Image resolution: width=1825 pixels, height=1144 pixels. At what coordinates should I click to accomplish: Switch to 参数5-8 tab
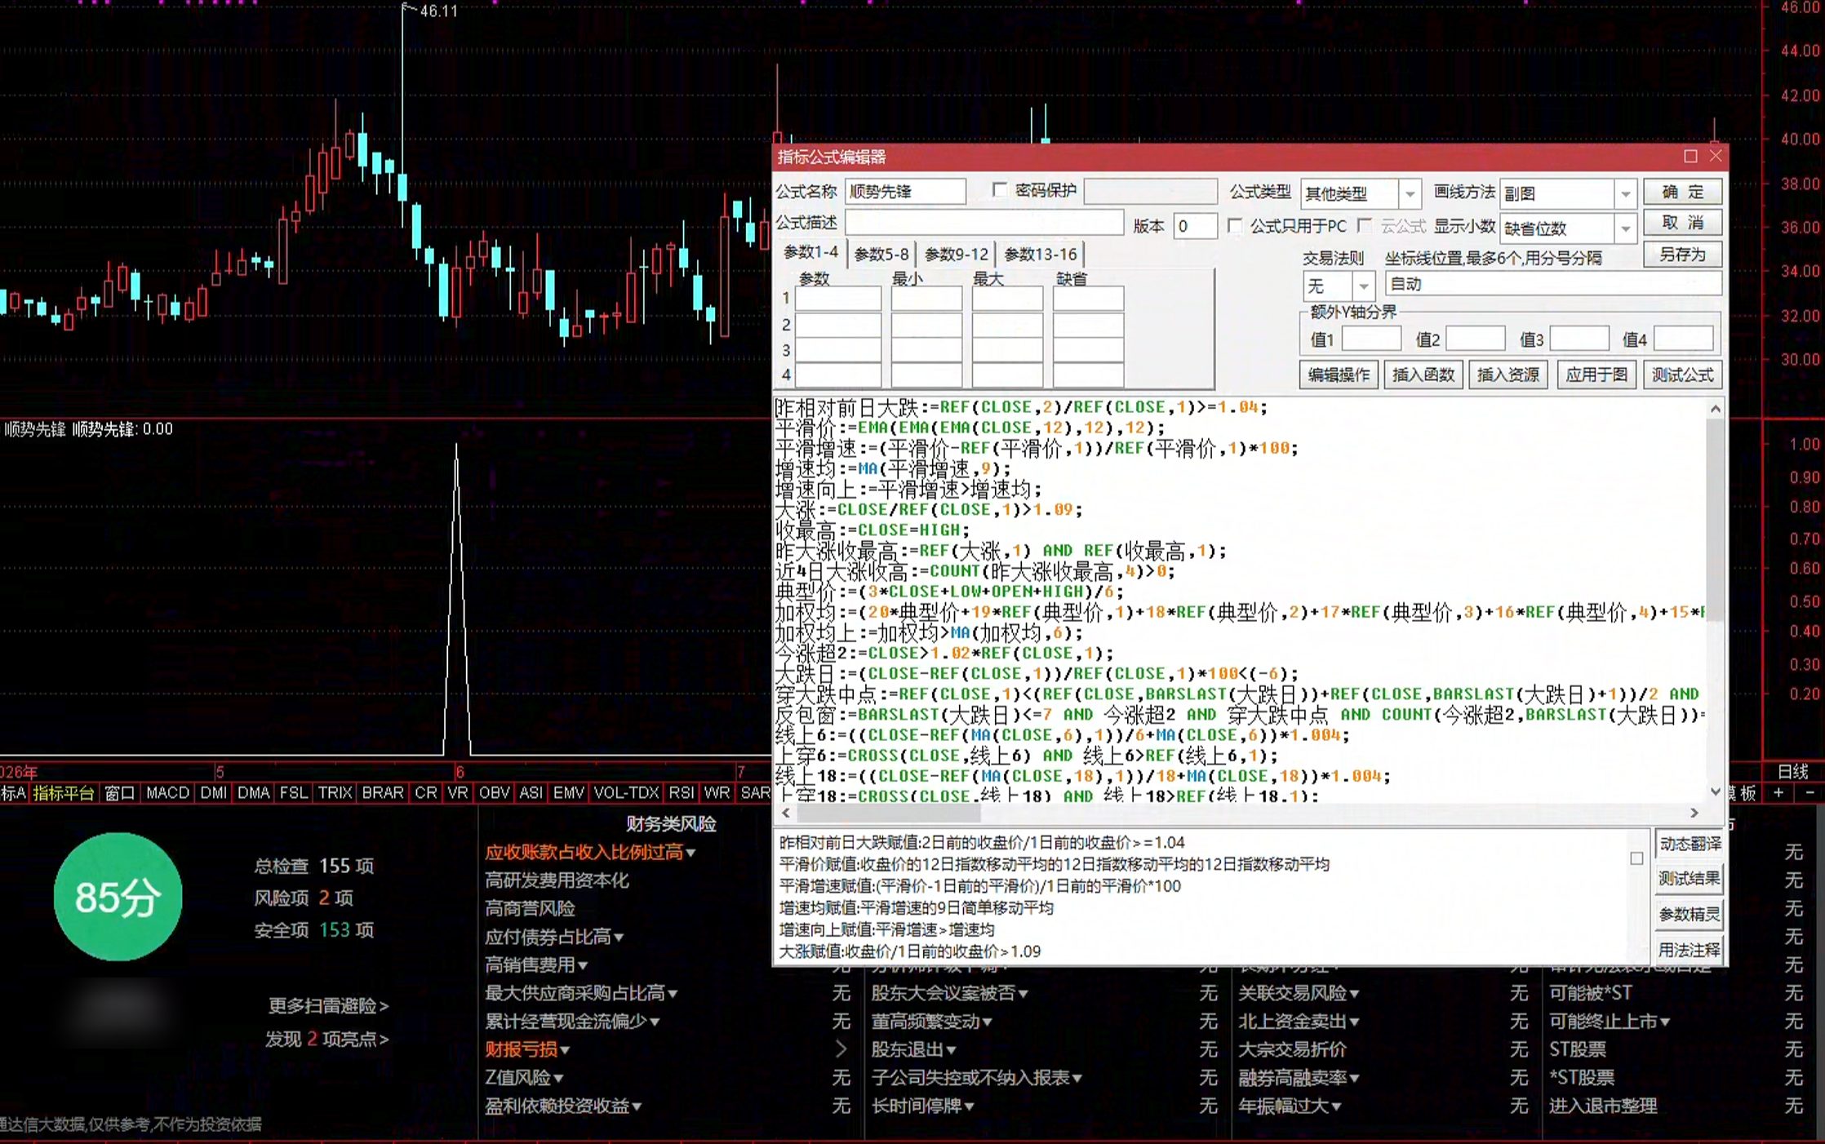(881, 255)
